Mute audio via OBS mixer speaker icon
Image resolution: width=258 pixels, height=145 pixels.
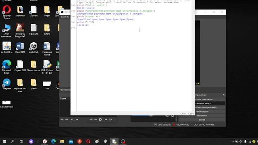point(167,116)
